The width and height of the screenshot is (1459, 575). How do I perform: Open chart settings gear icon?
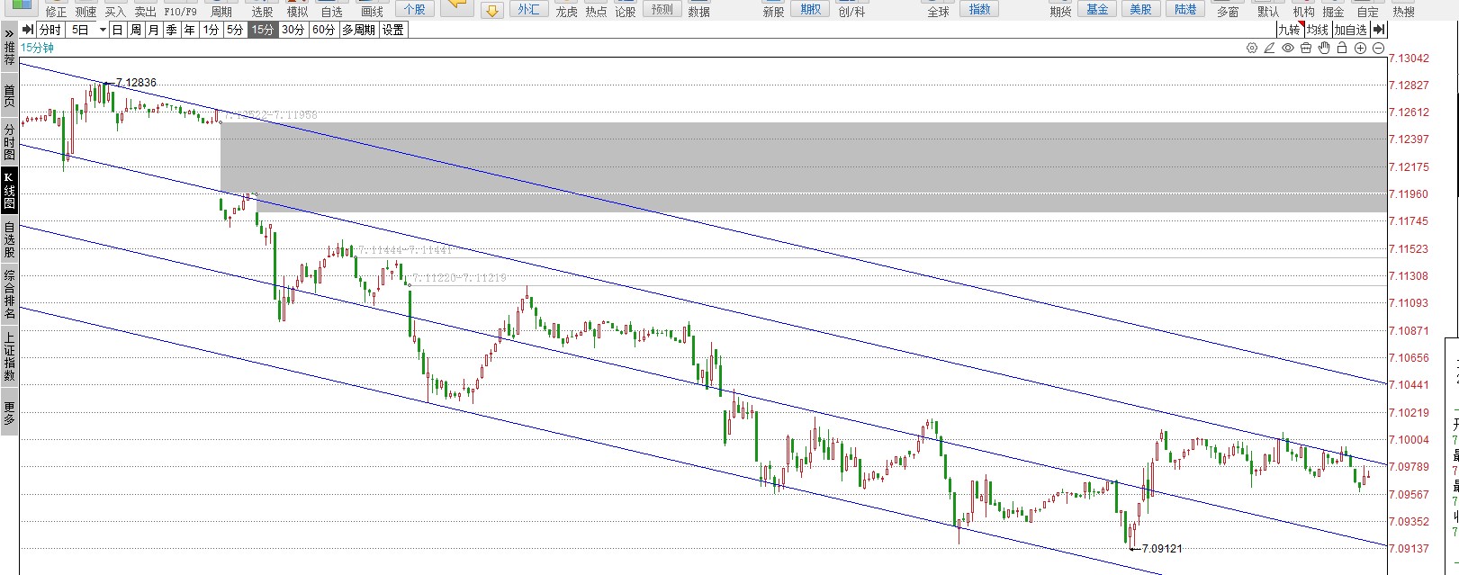pyautogui.click(x=1252, y=49)
